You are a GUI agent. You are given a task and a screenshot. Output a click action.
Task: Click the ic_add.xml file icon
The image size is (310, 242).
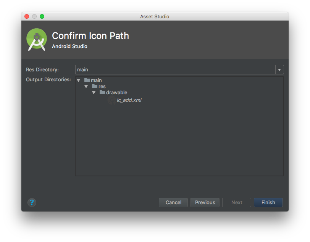pyautogui.click(x=111, y=100)
